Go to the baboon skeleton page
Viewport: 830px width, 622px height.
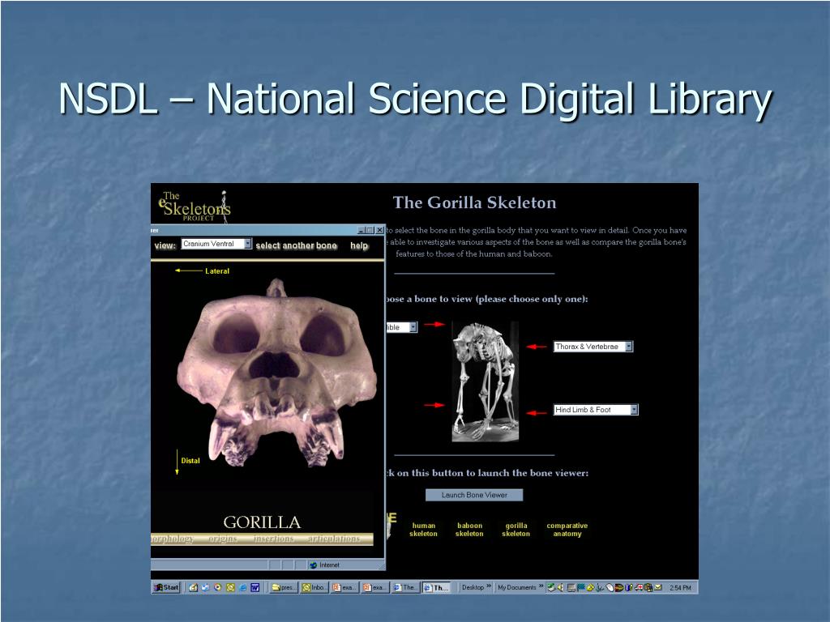[469, 530]
